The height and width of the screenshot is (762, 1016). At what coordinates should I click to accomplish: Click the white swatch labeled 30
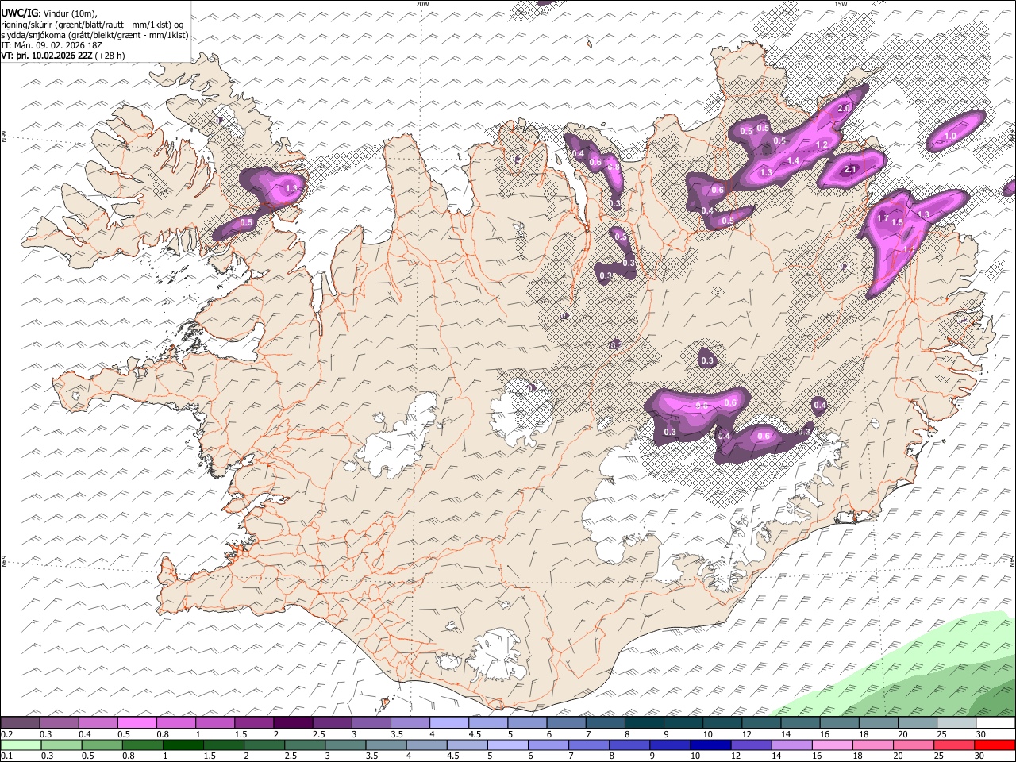[995, 723]
